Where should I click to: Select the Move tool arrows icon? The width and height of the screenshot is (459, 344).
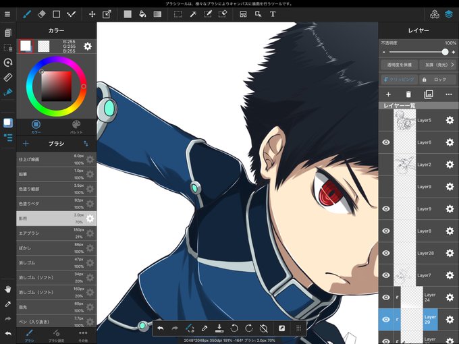click(x=92, y=14)
